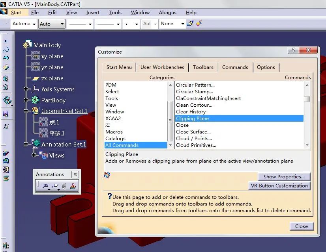Open the Start menu
The height and width of the screenshot is (252, 326).
coord(16,13)
